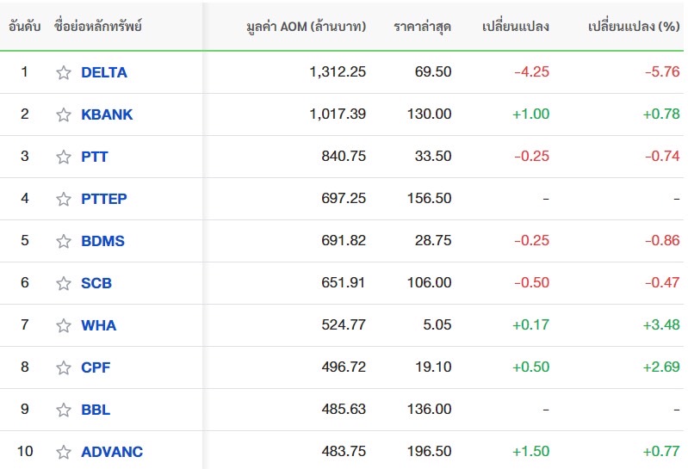This screenshot has width=688, height=469.
Task: Select the อันดับ column header
Action: pyautogui.click(x=25, y=27)
